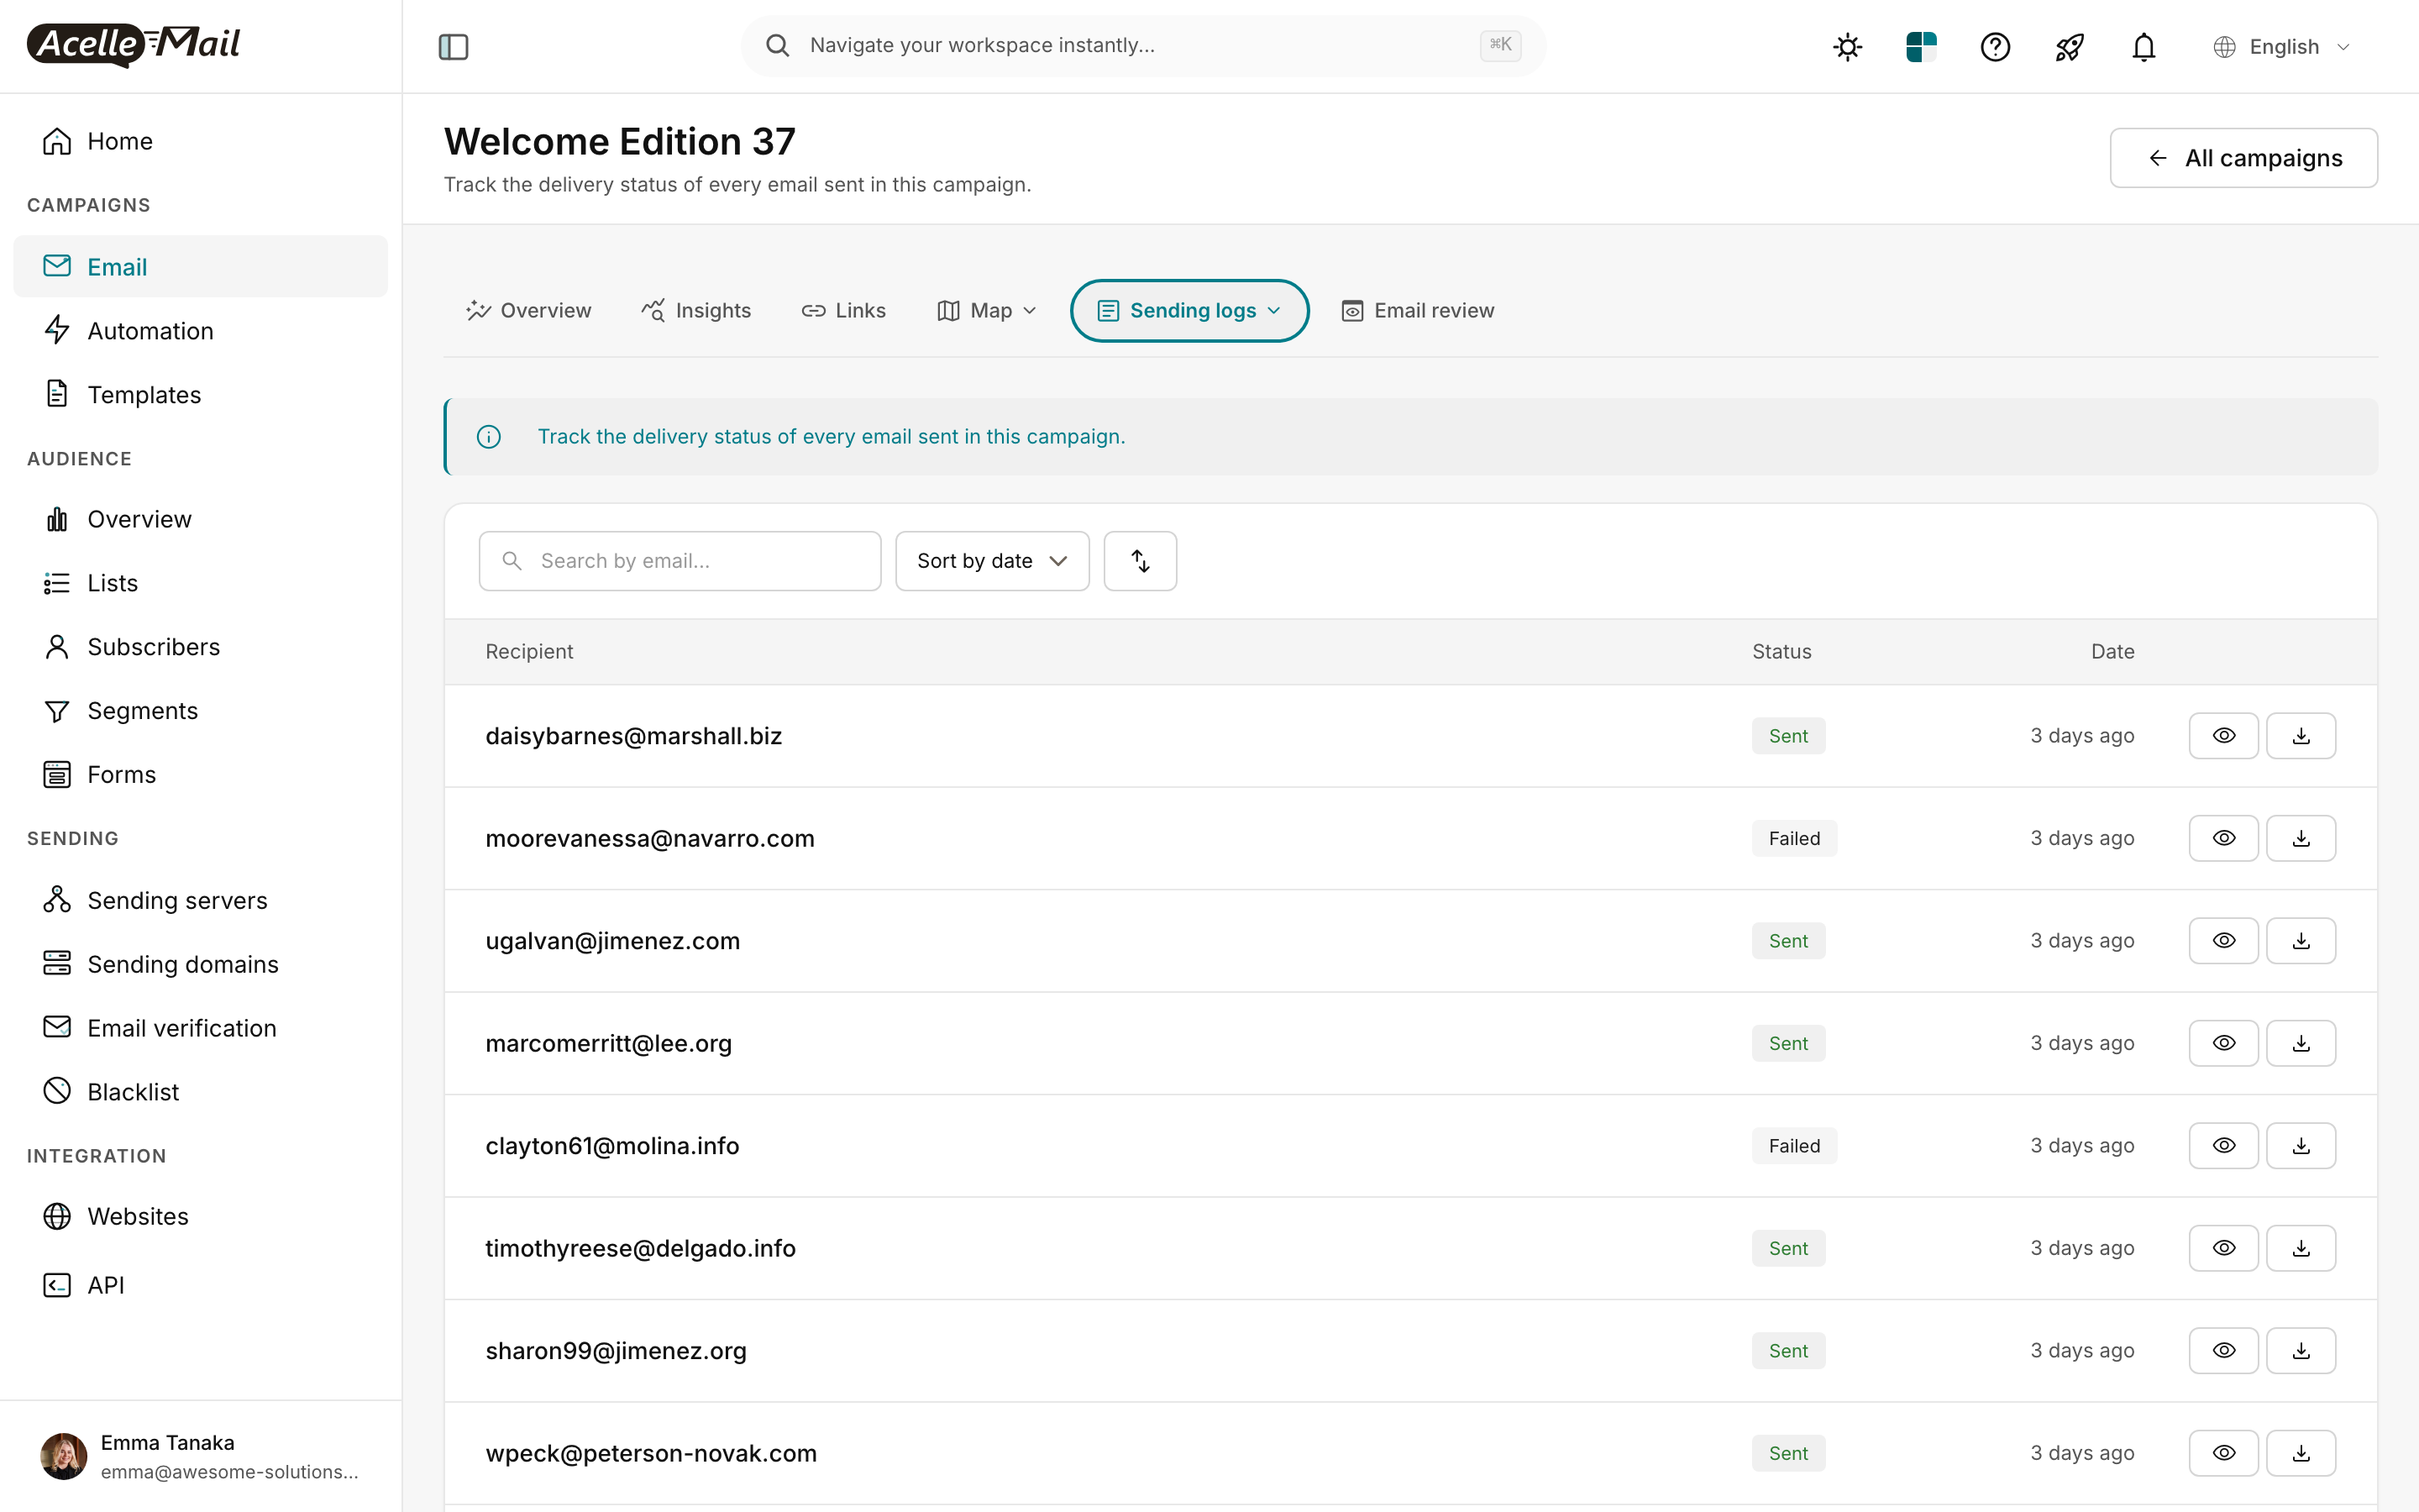Toggle the sidebar collapse icon
This screenshot has width=2419, height=1512.
click(453, 46)
